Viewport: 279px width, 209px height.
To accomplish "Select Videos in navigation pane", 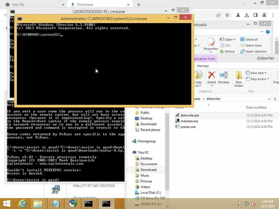I will pyautogui.click(x=145, y=187).
